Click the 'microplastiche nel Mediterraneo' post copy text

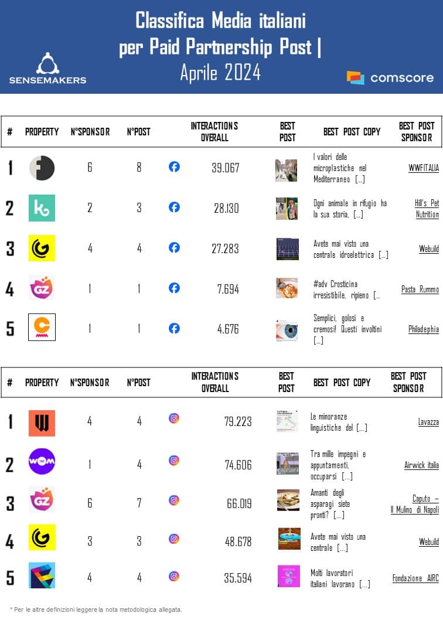[340, 168]
